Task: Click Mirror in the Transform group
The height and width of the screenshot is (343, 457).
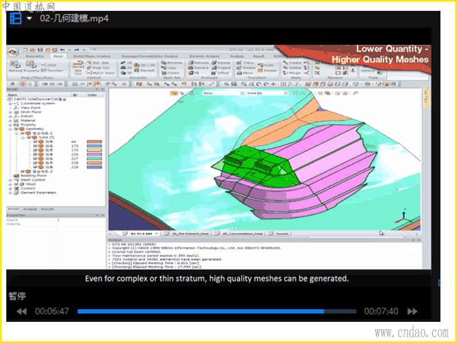Action: 245,73
